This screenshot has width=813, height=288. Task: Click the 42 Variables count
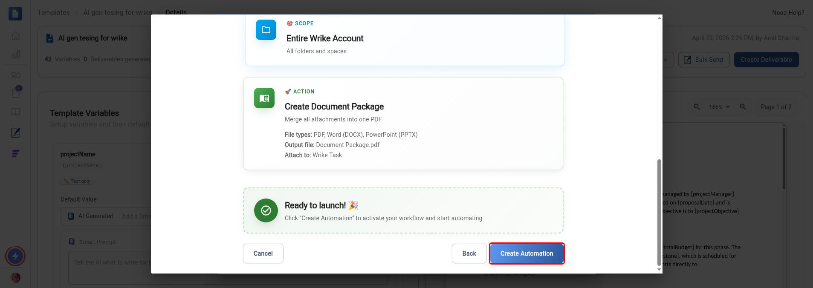(x=62, y=59)
